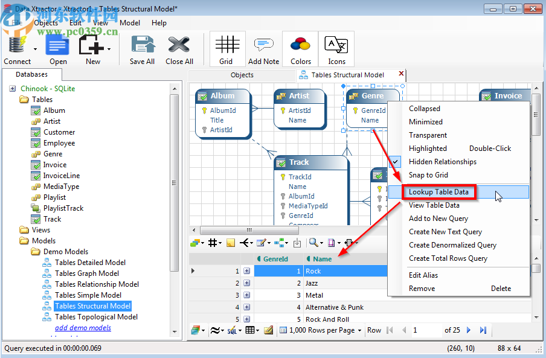This screenshot has height=358, width=546.
Task: Toggle the Collapsed option in menu
Action: [424, 109]
